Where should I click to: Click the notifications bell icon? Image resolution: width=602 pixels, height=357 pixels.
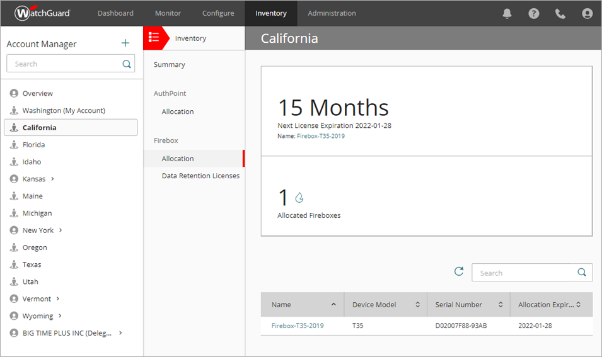click(507, 13)
